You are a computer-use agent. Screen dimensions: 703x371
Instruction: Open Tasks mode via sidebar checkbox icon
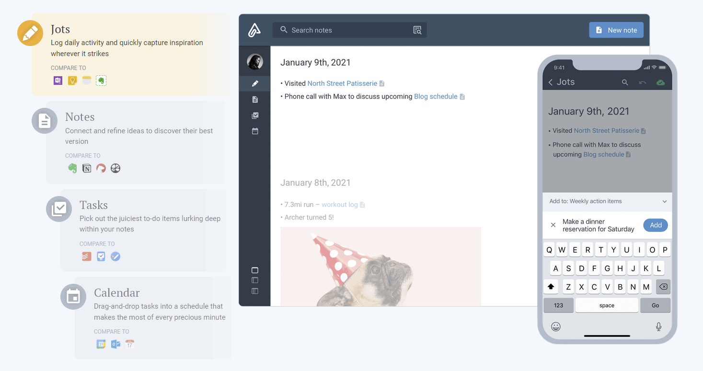pyautogui.click(x=255, y=116)
